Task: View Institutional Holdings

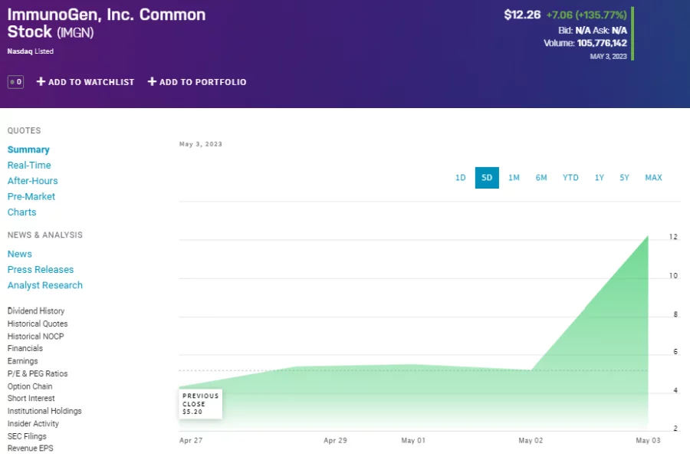Action: tap(44, 411)
